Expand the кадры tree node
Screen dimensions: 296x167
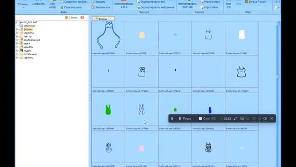(17, 51)
